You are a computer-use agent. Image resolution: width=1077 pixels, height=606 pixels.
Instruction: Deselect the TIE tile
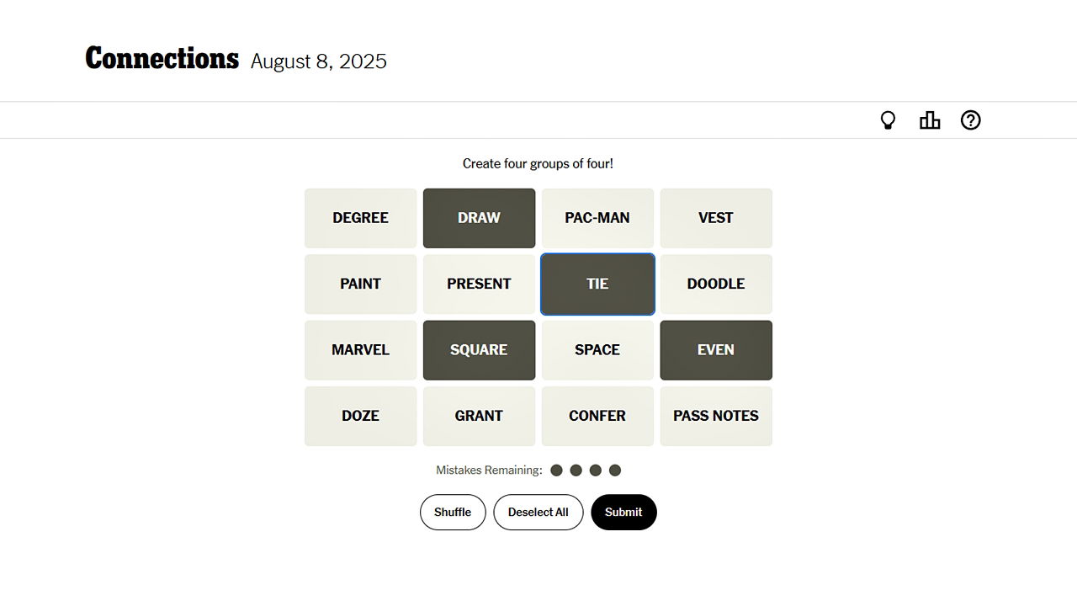(597, 284)
